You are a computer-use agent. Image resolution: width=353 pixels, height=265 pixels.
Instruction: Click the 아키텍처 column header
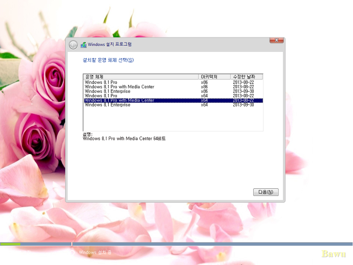tap(215, 77)
